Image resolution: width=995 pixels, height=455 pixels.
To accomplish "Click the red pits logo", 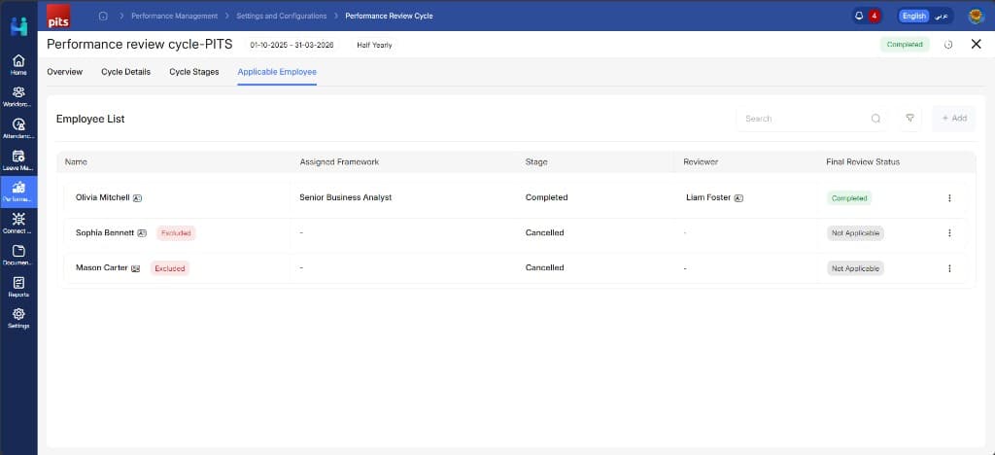I will pyautogui.click(x=58, y=16).
